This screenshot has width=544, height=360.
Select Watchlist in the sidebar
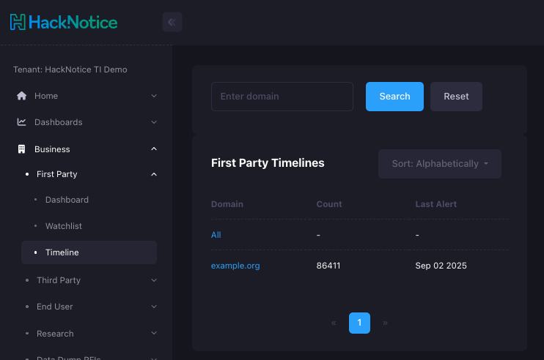tap(63, 226)
